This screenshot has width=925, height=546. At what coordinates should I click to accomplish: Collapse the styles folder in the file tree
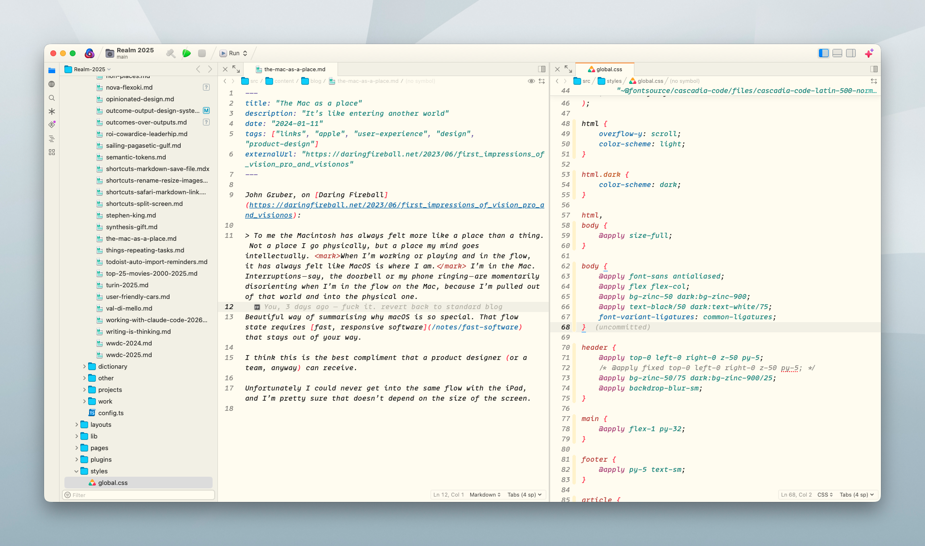[76, 471]
